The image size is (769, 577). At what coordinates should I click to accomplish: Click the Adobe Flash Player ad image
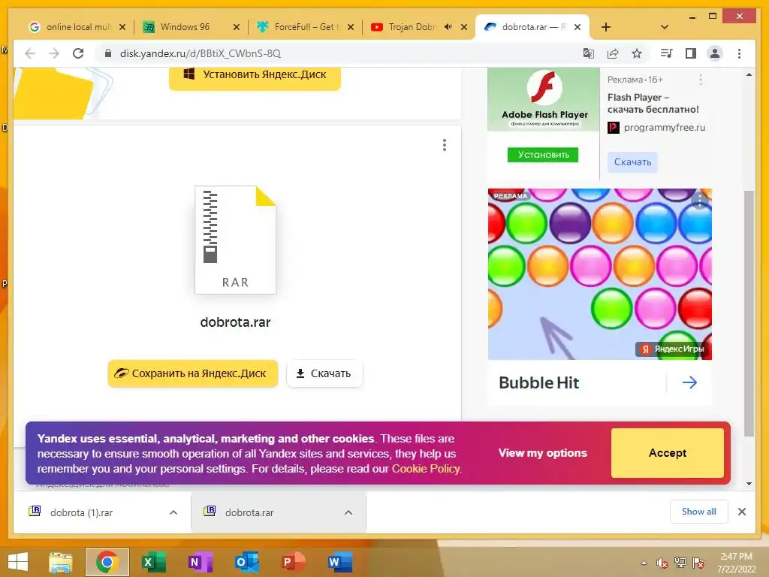pos(544,100)
